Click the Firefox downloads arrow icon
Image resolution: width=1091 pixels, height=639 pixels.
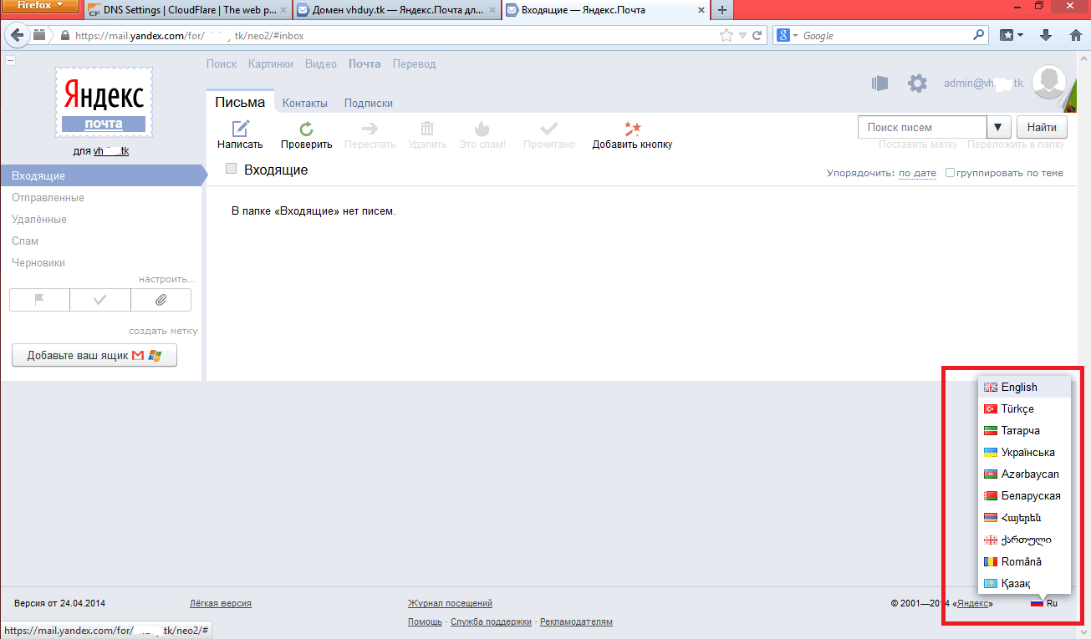pyautogui.click(x=1045, y=36)
